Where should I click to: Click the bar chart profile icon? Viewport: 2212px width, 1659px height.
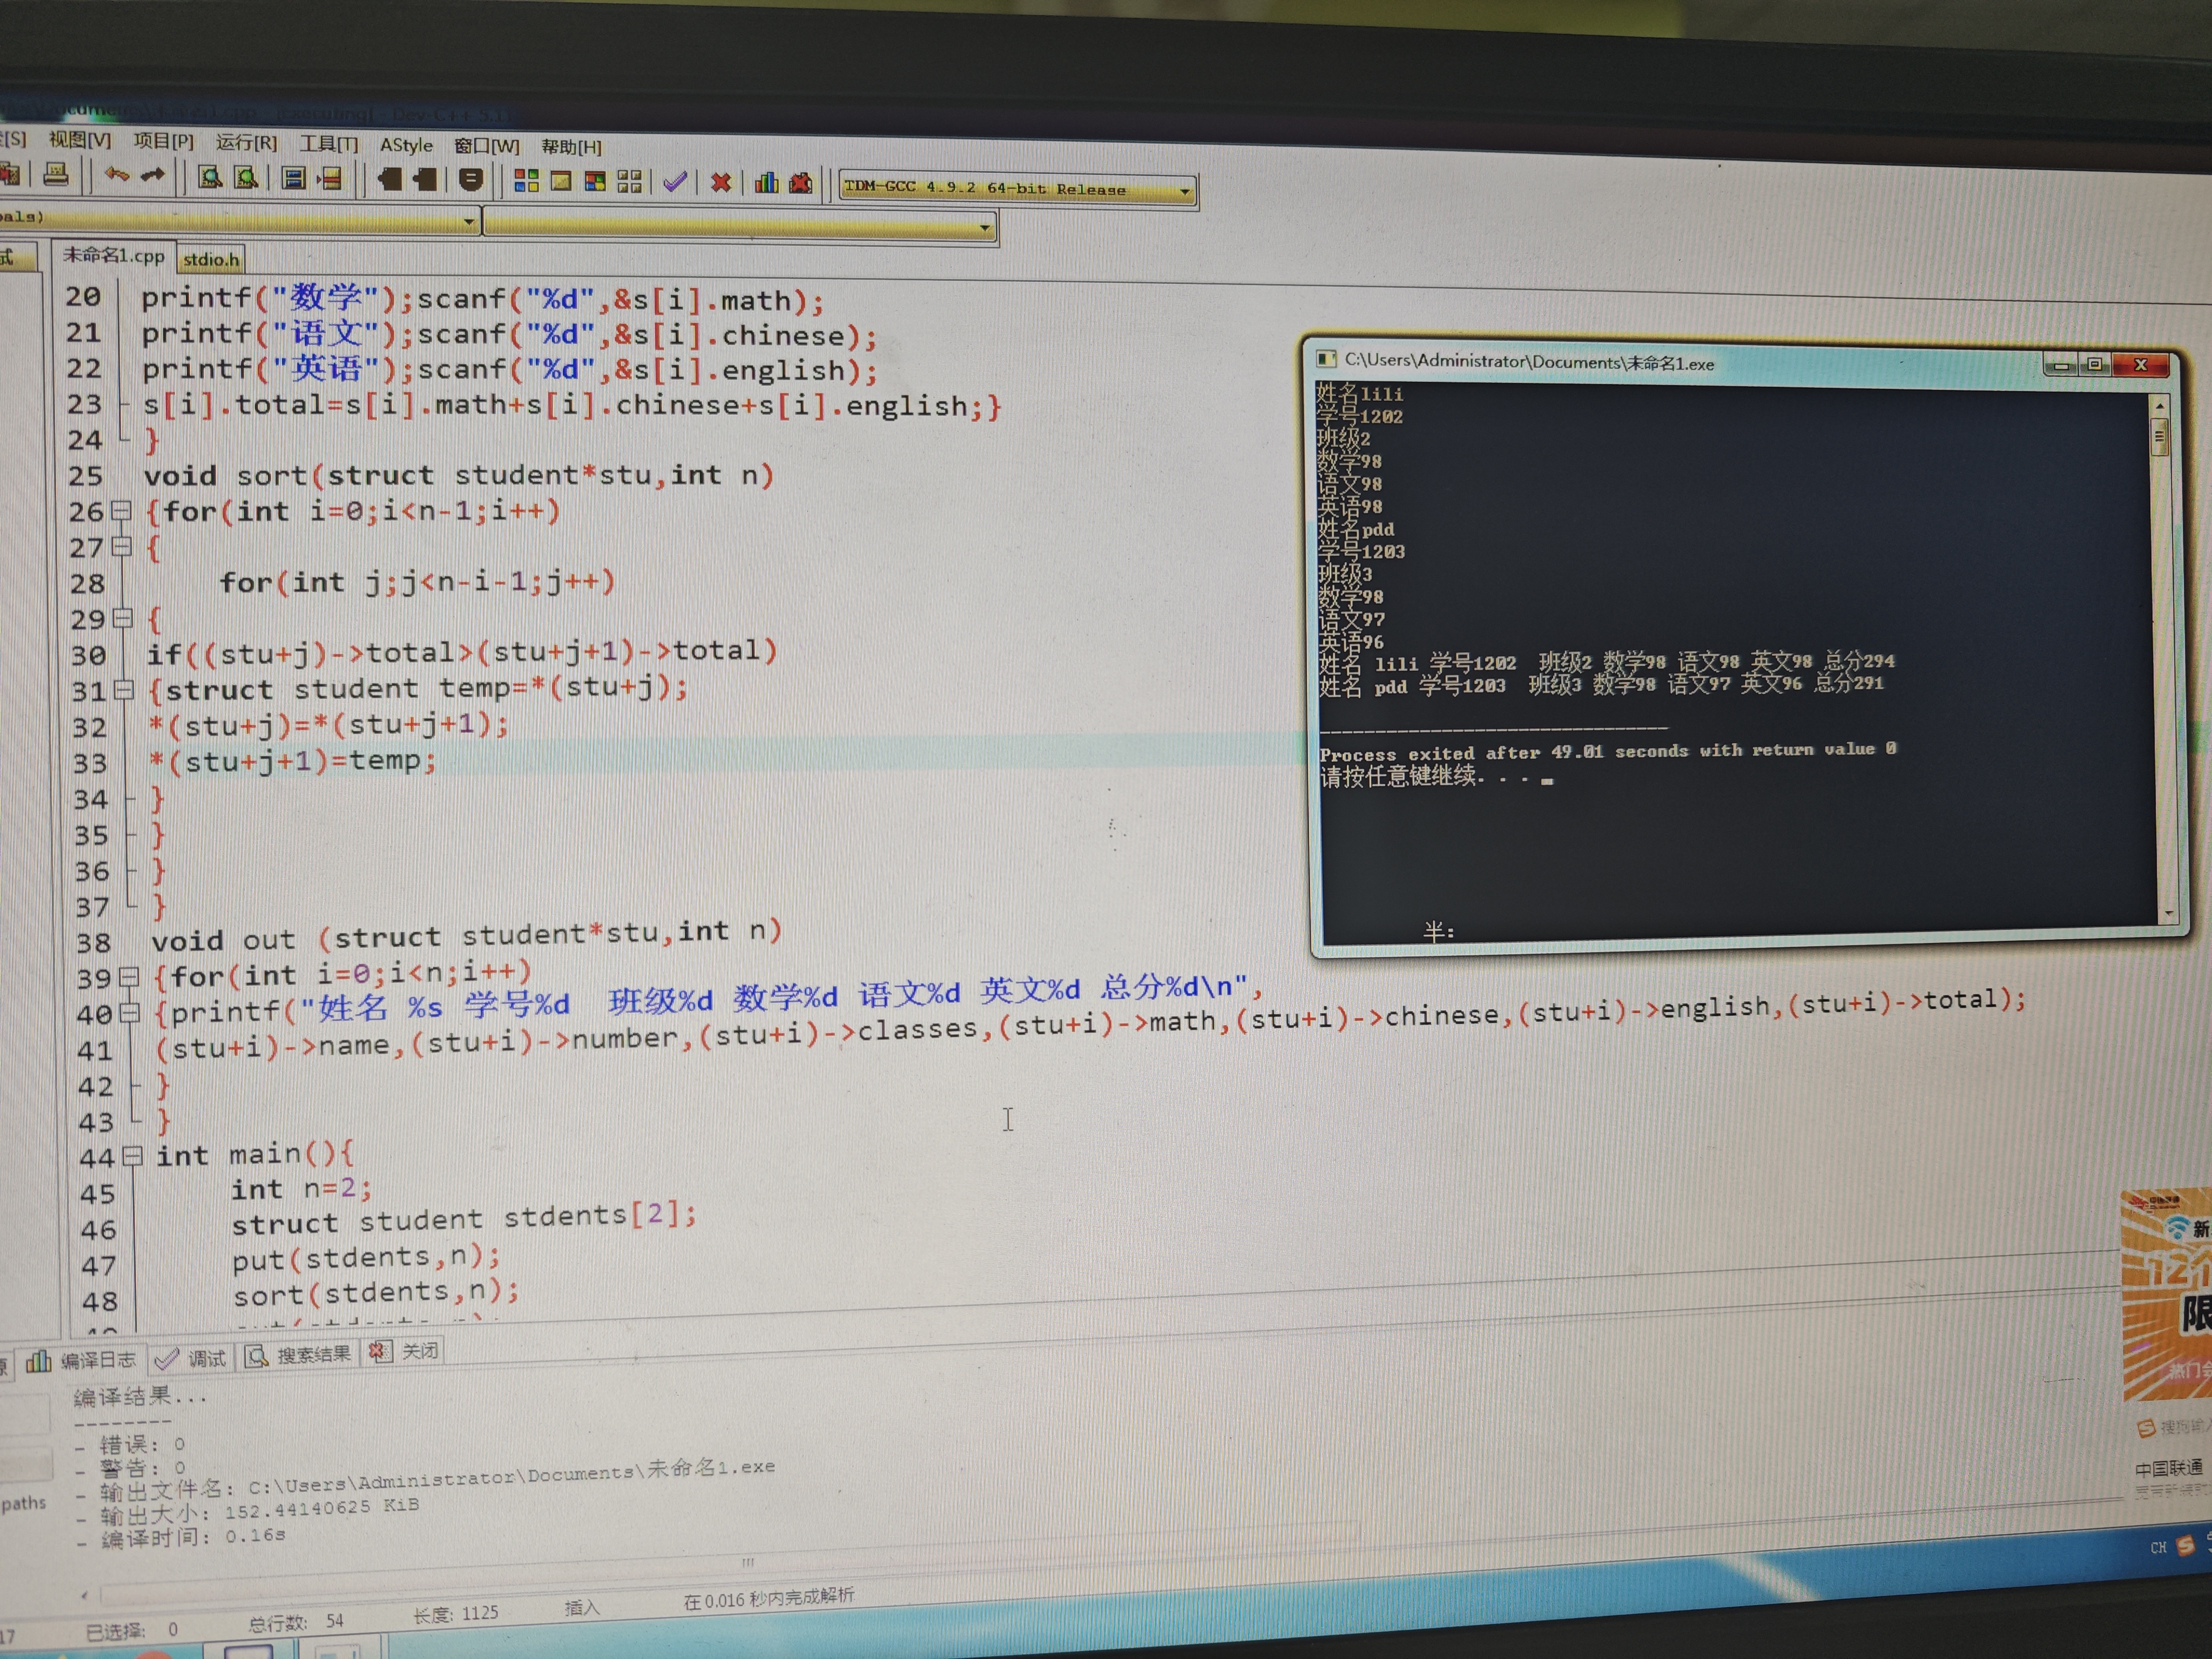(x=766, y=183)
